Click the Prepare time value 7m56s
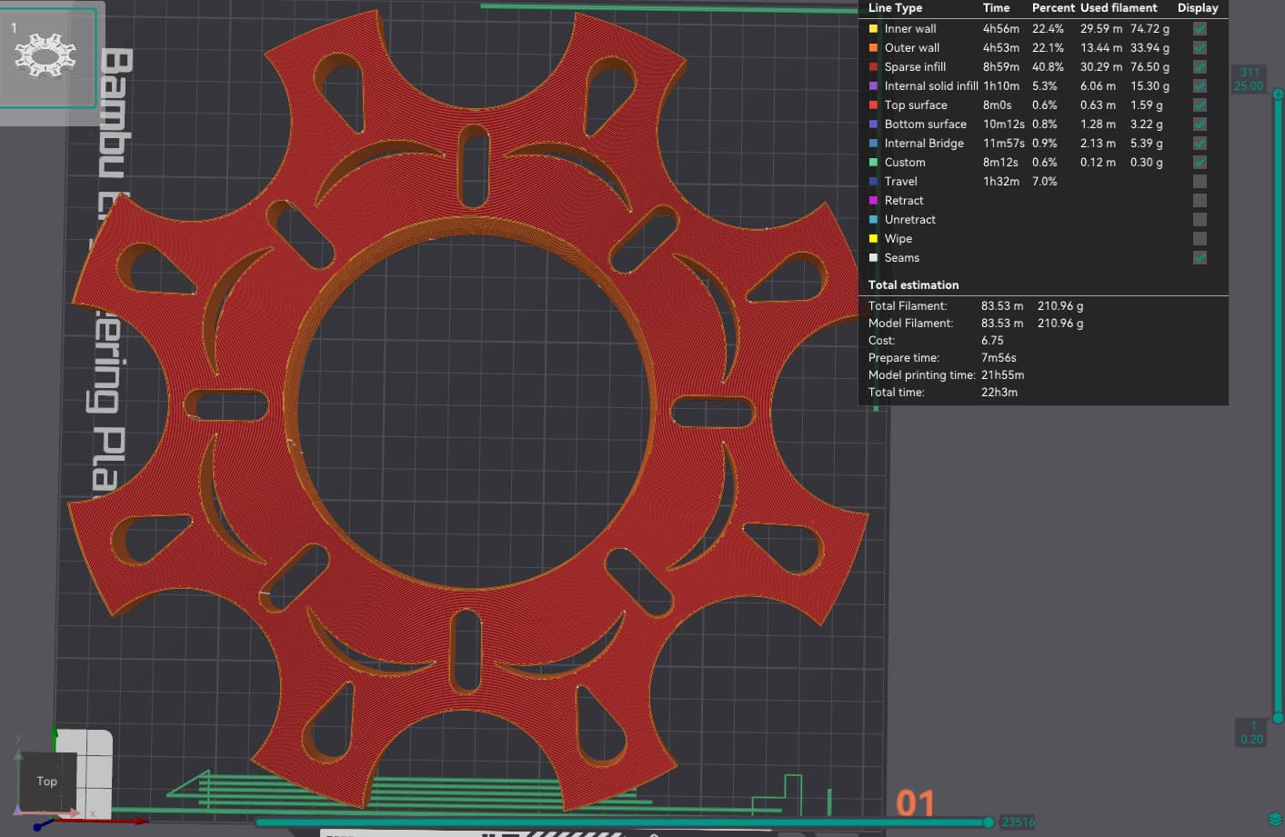Image resolution: width=1285 pixels, height=837 pixels. click(x=999, y=358)
